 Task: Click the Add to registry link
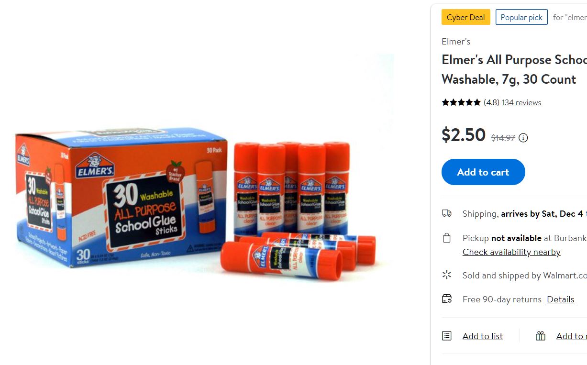click(x=572, y=336)
